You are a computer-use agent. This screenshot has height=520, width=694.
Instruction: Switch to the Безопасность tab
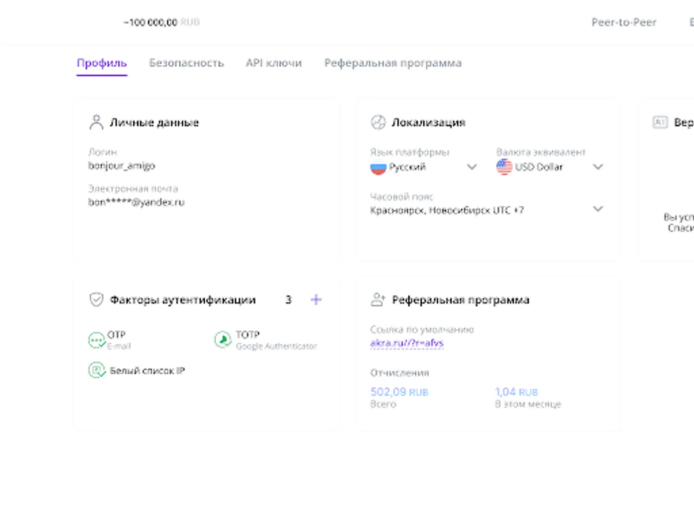coord(186,63)
